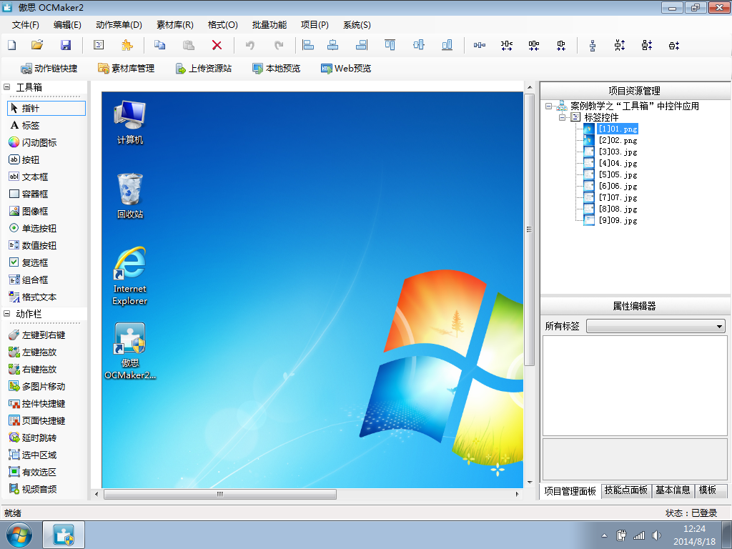Viewport: 732px width, 549px height.
Task: Switch to the 基本信息 tab
Action: tap(673, 490)
